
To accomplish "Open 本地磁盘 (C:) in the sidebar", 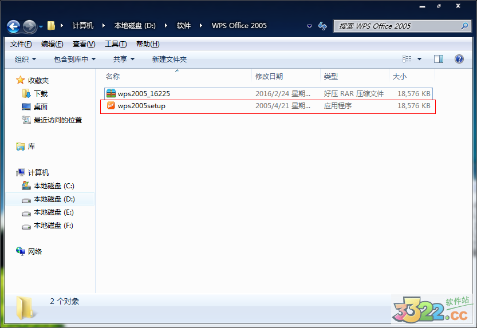I will pos(54,185).
